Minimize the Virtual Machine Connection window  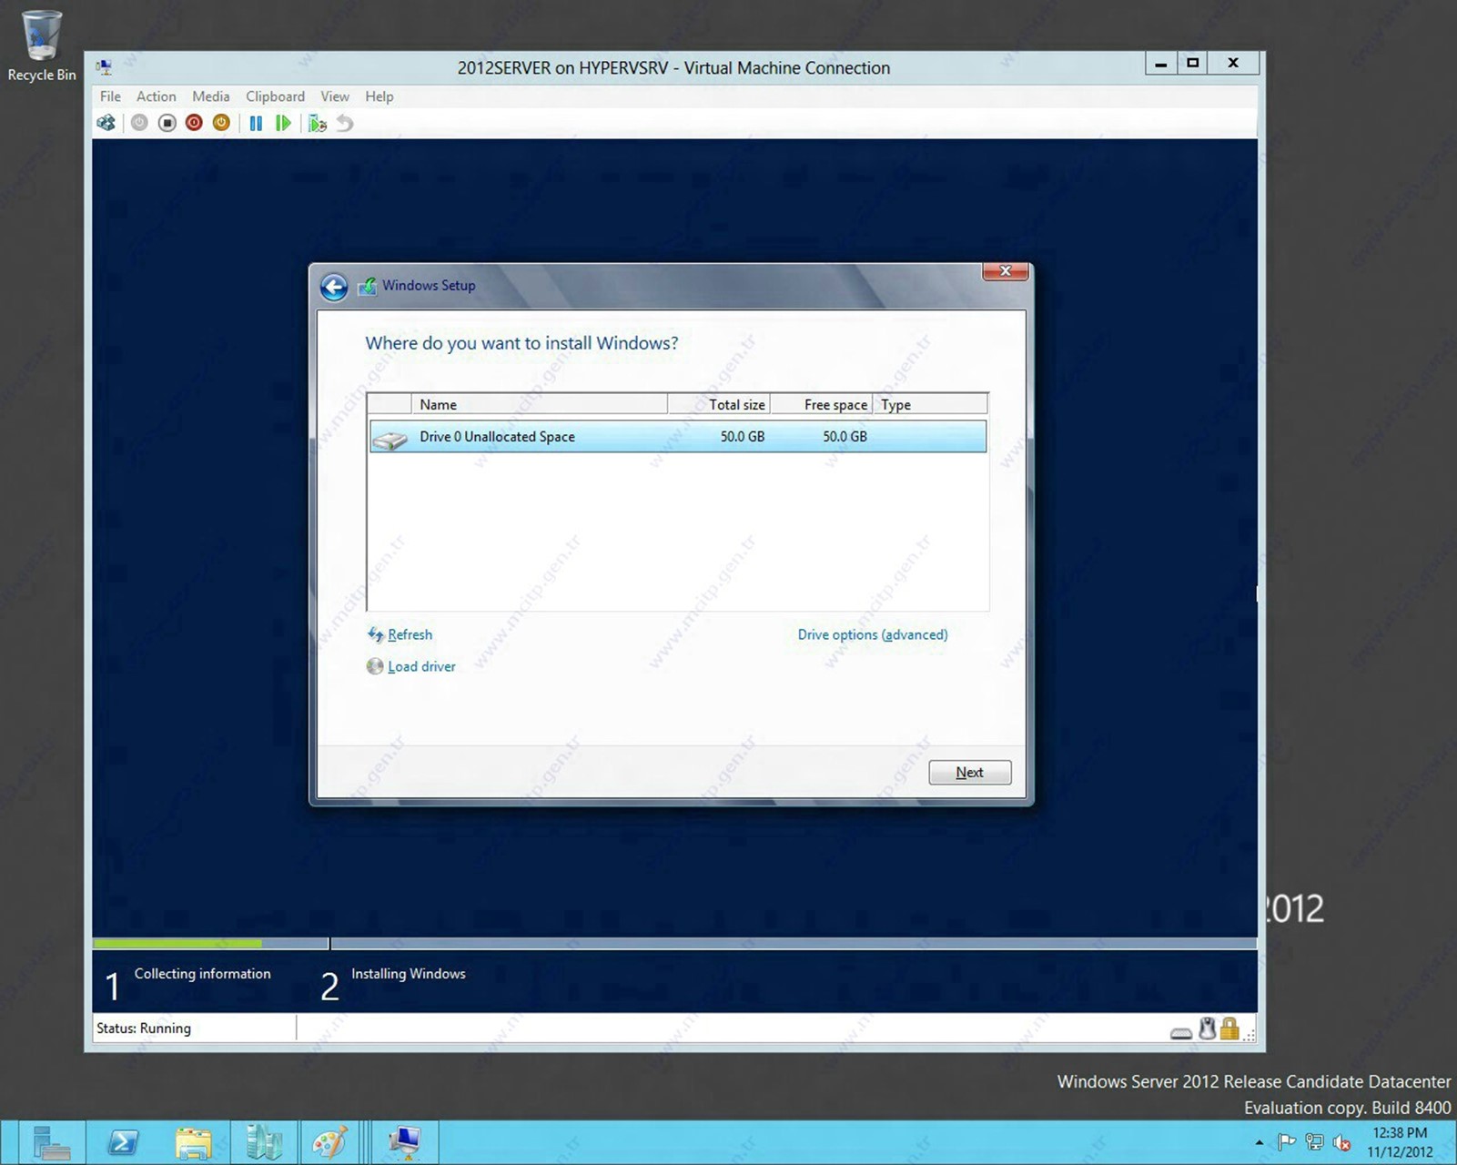(1160, 63)
